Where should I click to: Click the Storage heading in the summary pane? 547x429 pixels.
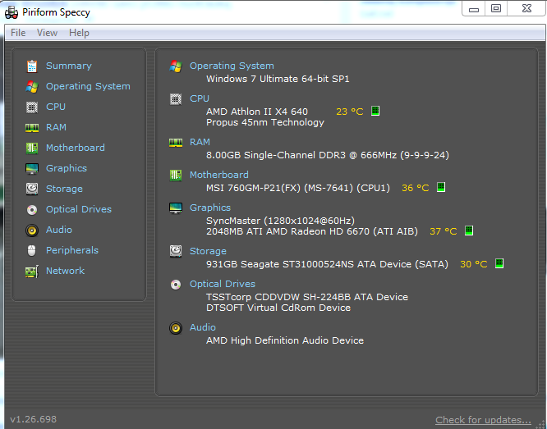[x=208, y=251]
